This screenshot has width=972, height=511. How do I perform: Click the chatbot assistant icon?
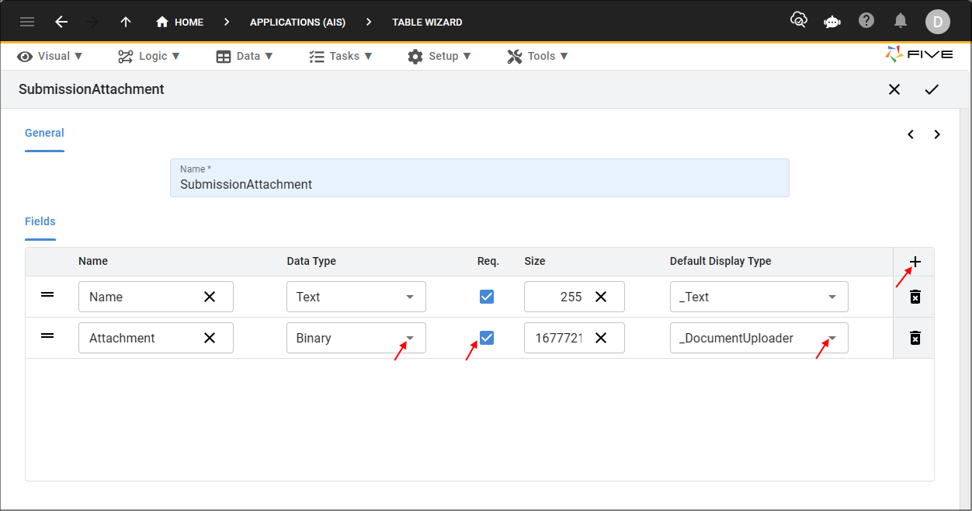(832, 22)
